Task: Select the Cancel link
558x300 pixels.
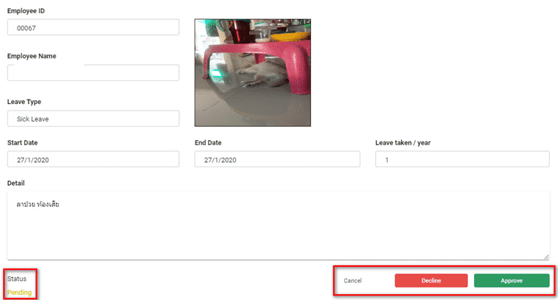Action: point(352,281)
